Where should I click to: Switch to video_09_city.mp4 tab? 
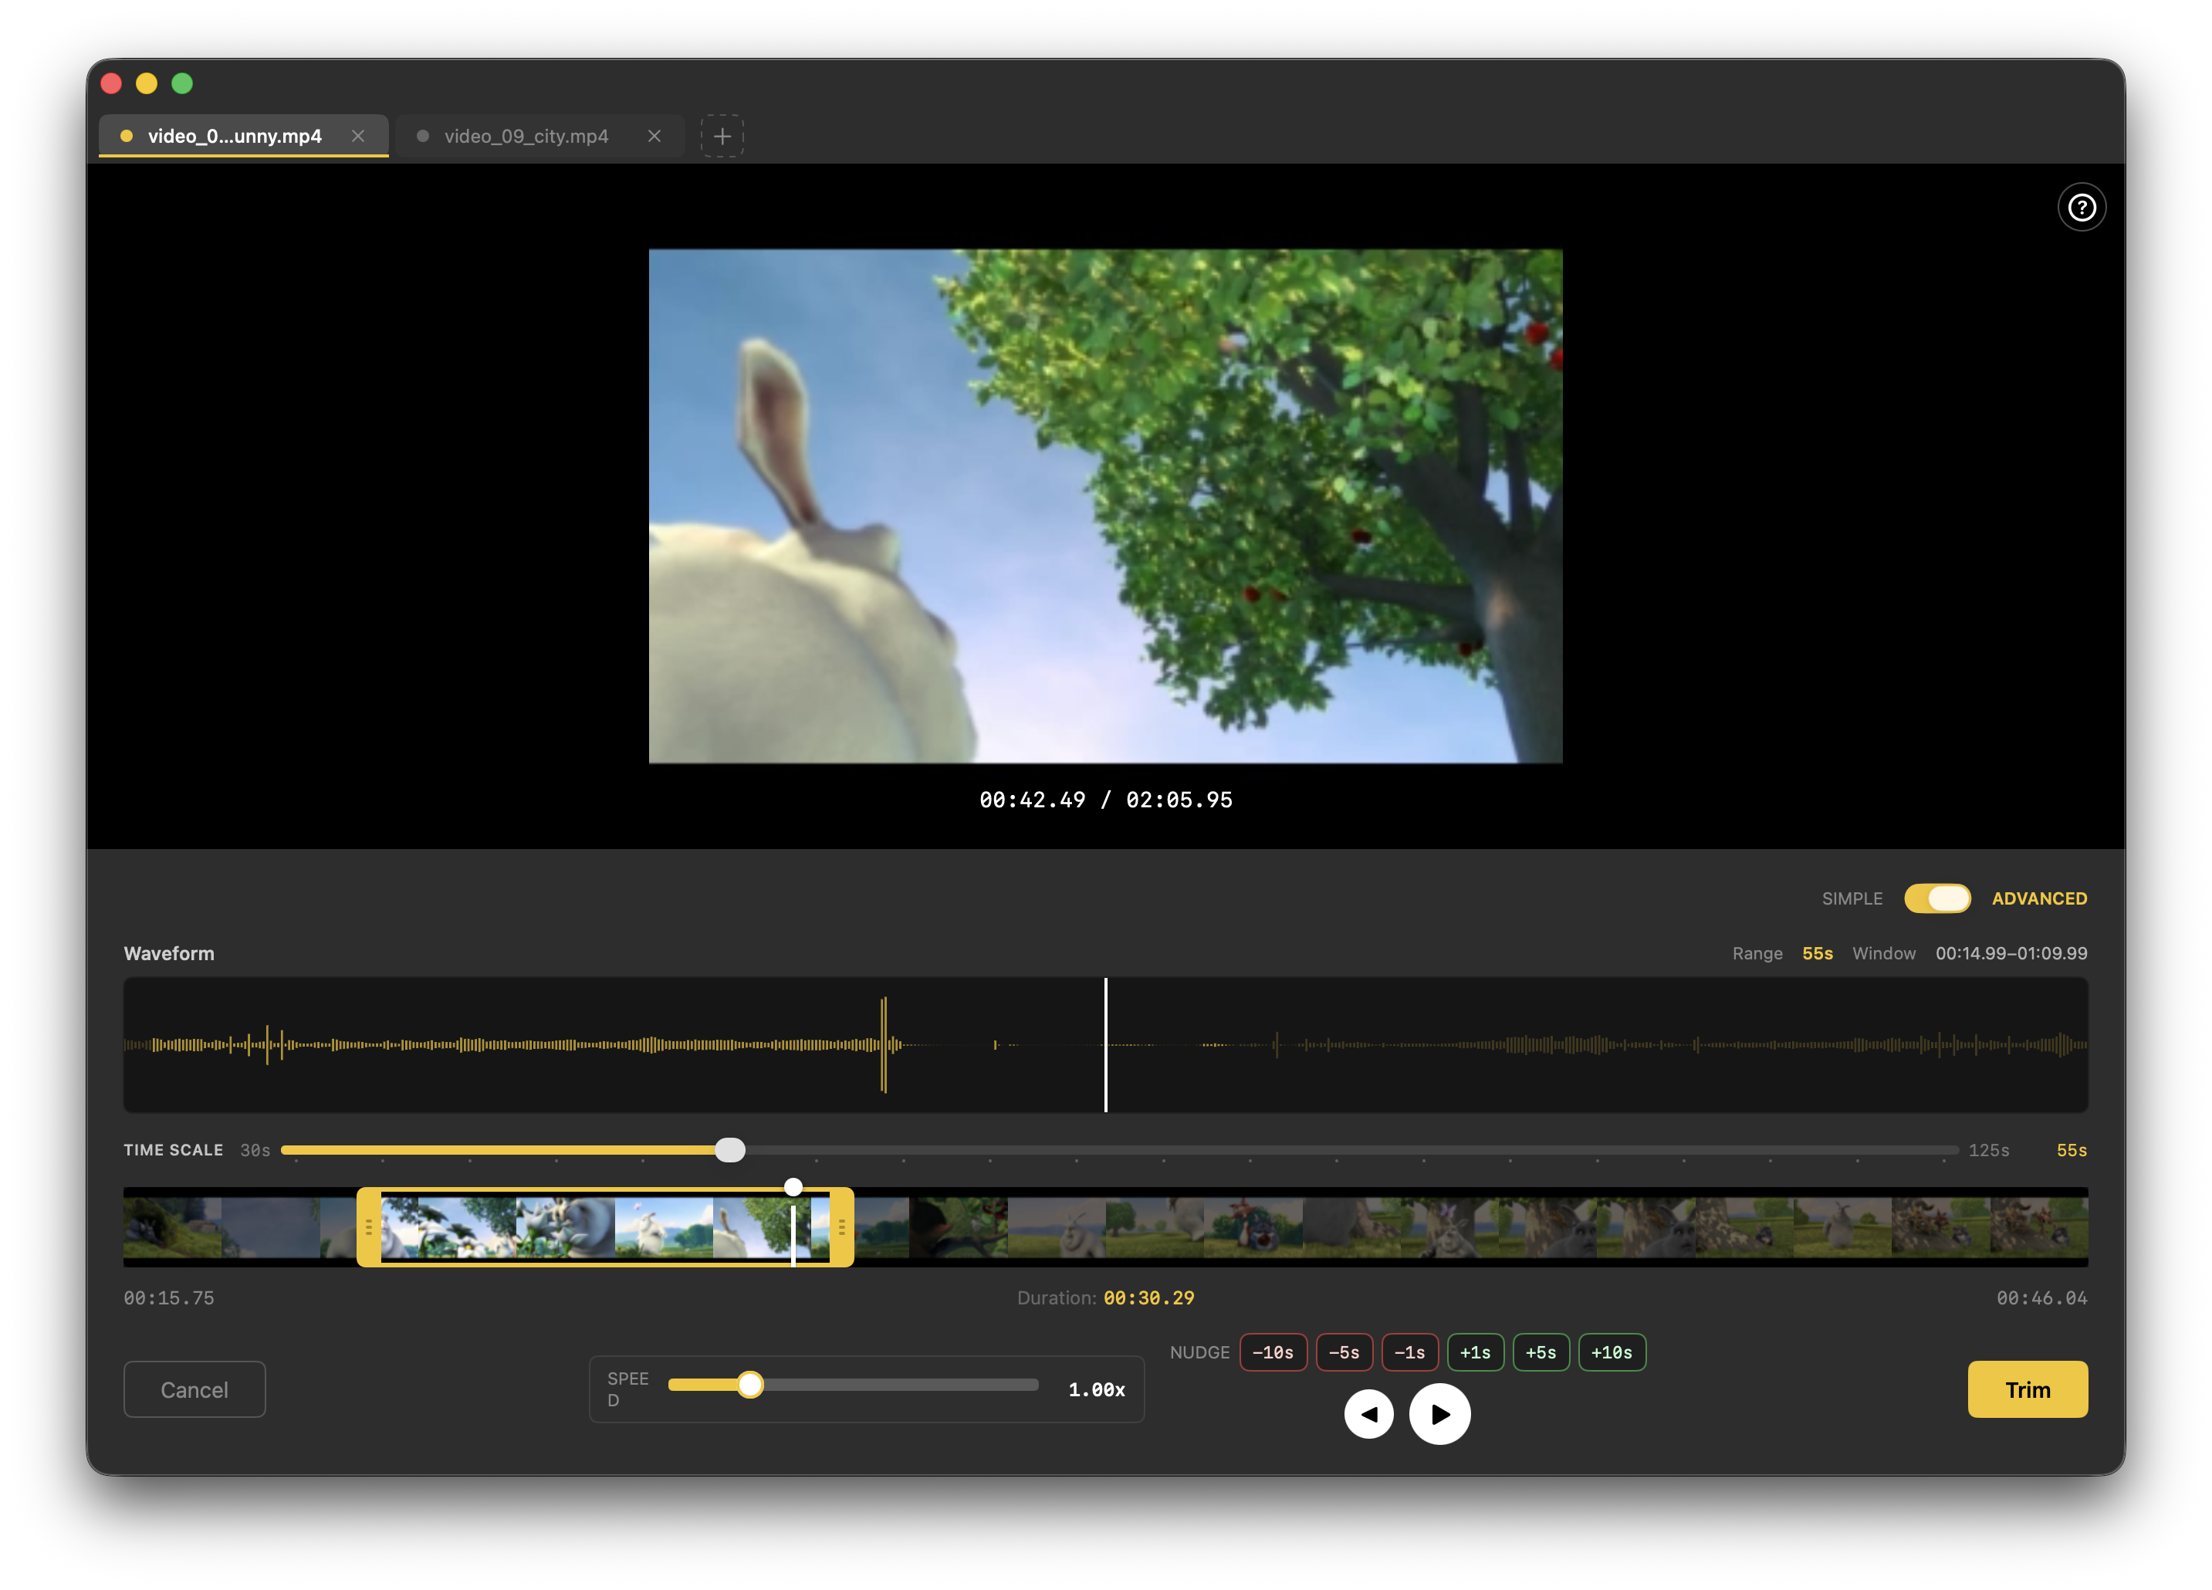[526, 136]
